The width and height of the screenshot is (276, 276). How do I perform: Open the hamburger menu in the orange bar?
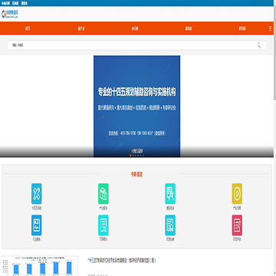coord(271,28)
